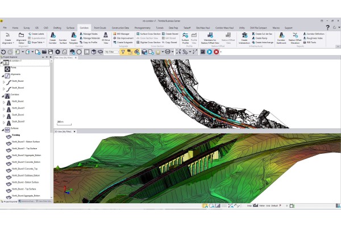Expand the North_Bound corridor node
The width and height of the screenshot is (341, 227).
3,102
